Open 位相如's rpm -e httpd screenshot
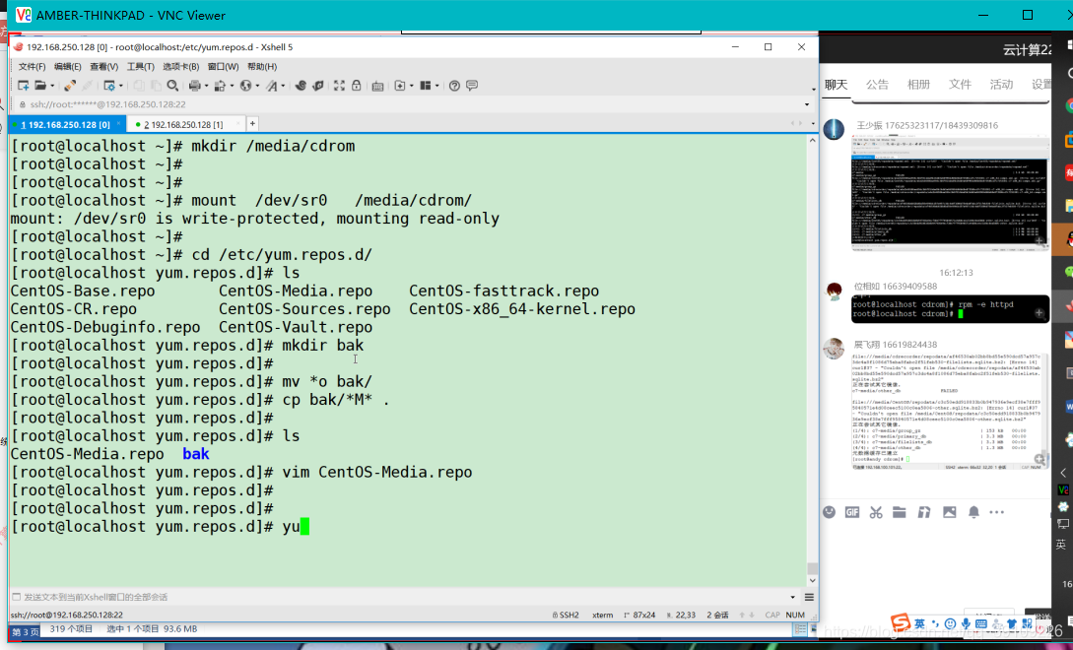The height and width of the screenshot is (650, 1073). (x=950, y=308)
